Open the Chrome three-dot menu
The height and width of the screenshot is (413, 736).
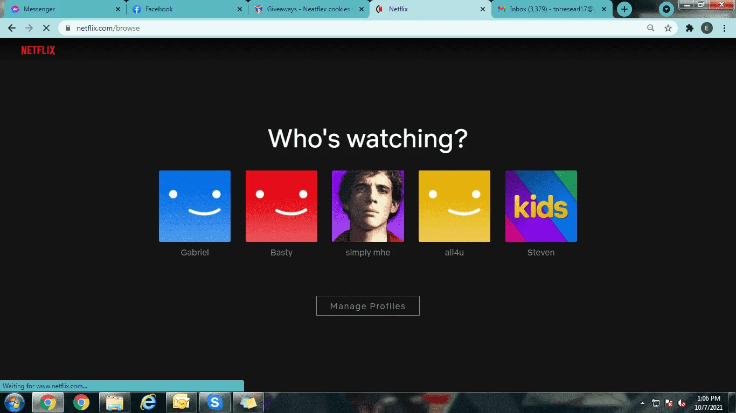724,28
